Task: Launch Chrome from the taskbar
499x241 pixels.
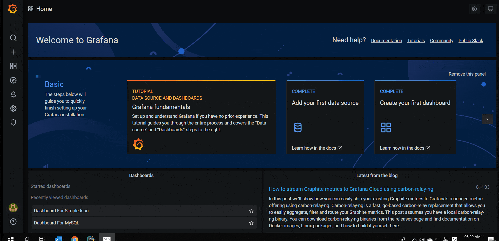Action: click(x=75, y=238)
